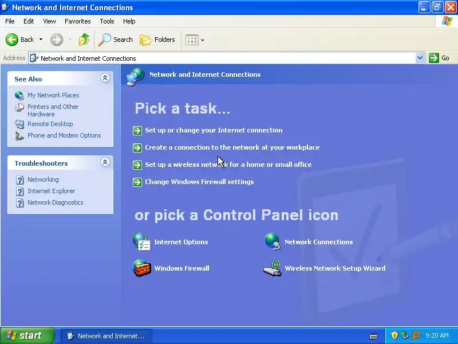Click the green Back arrow icon

[12, 40]
